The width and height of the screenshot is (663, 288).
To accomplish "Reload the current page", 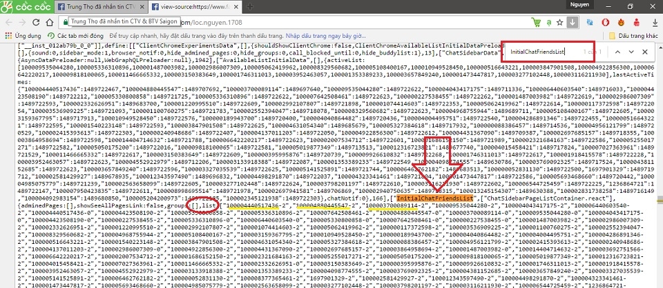I will [x=36, y=22].
